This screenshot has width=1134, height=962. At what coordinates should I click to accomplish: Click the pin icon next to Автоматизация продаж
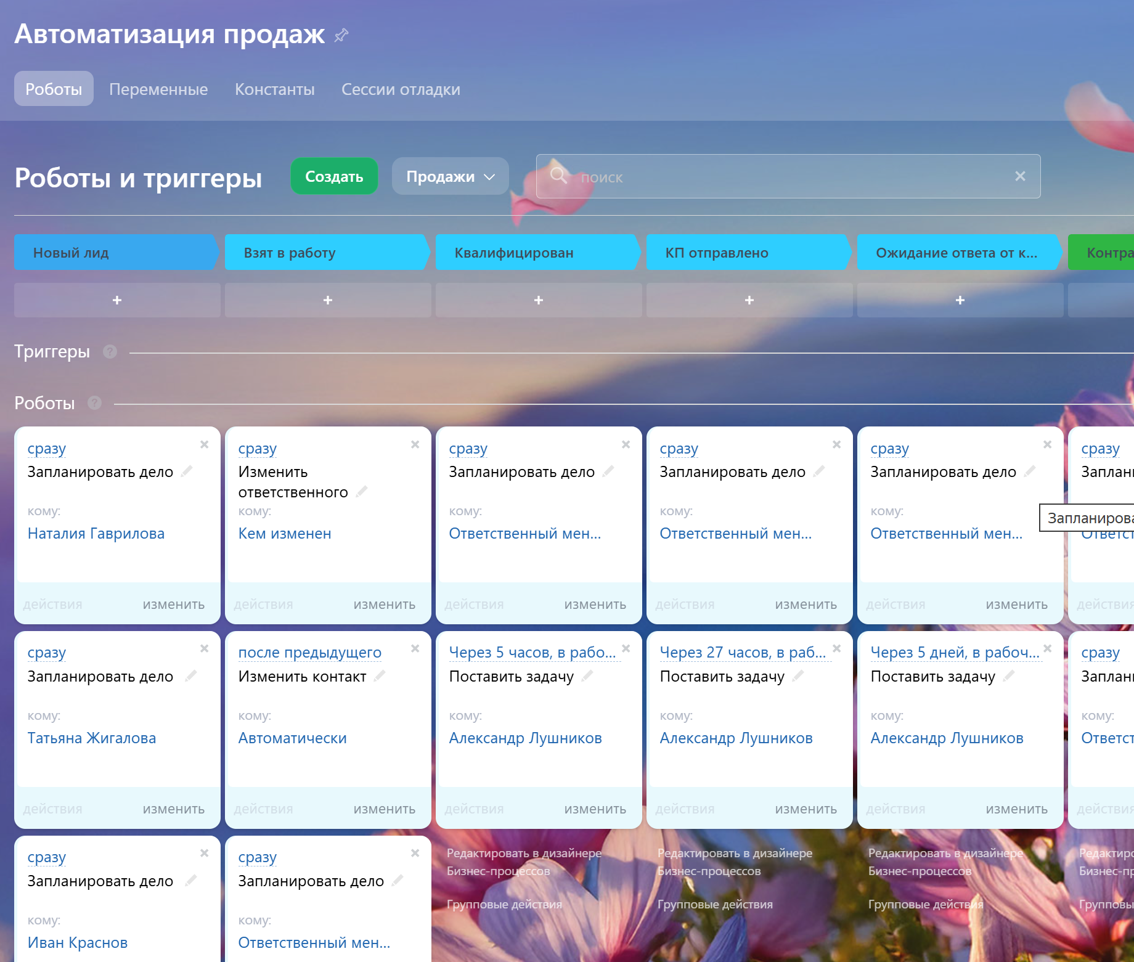pyautogui.click(x=341, y=35)
